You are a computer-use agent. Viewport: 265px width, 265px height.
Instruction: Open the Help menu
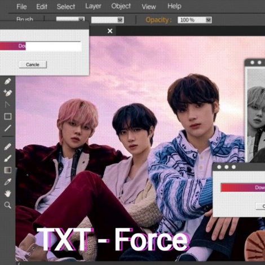[x=174, y=6]
